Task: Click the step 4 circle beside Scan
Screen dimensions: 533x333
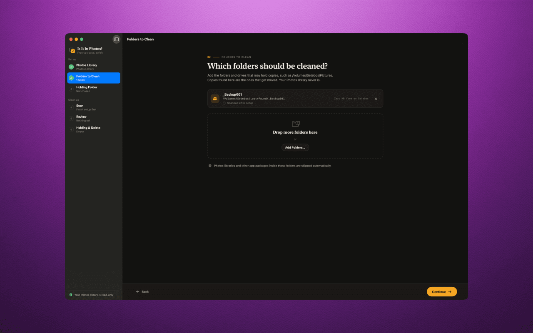Action: [x=71, y=107]
